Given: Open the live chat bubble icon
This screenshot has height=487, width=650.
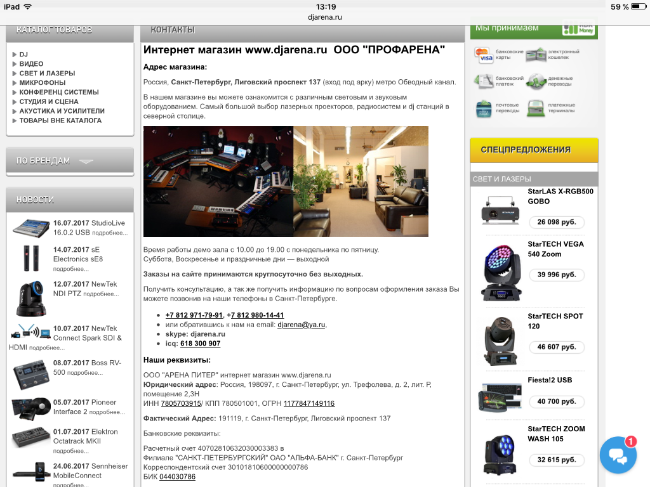Looking at the screenshot, I should (x=618, y=454).
